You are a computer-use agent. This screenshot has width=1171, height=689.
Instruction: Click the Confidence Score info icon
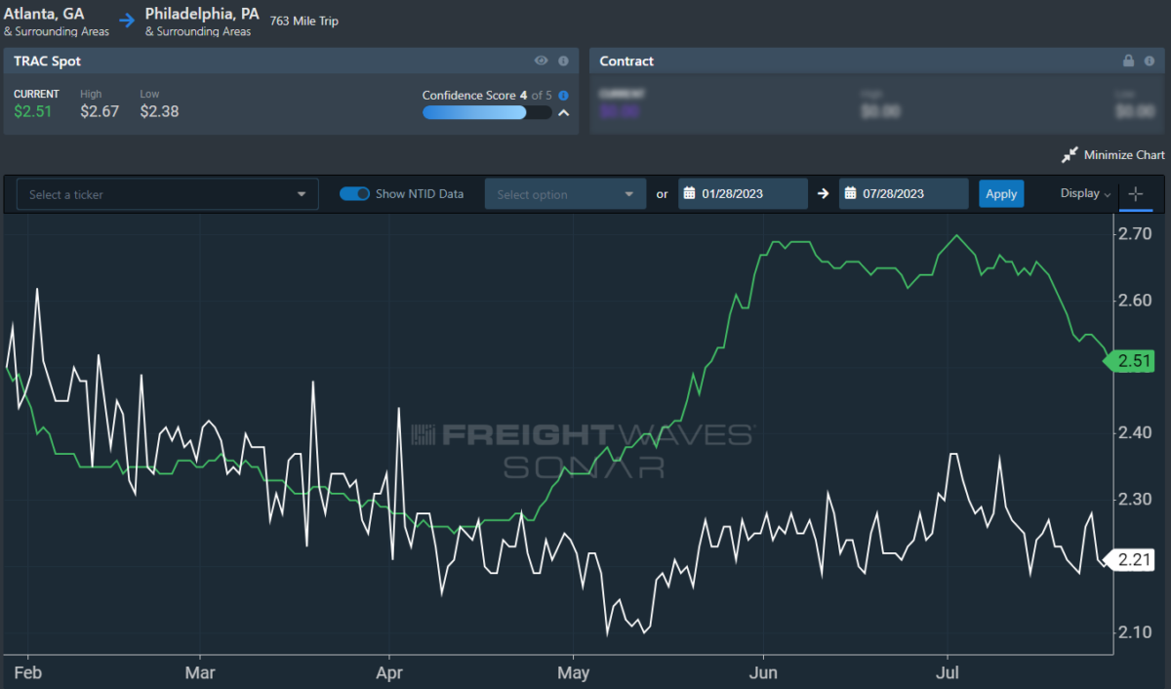563,96
